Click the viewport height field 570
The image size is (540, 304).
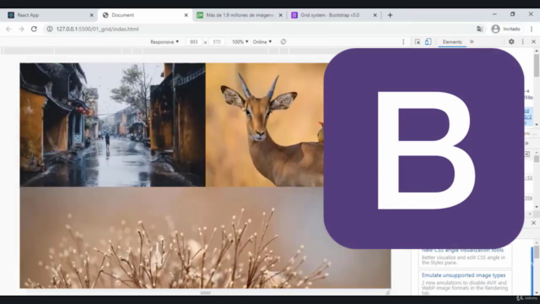tap(217, 41)
